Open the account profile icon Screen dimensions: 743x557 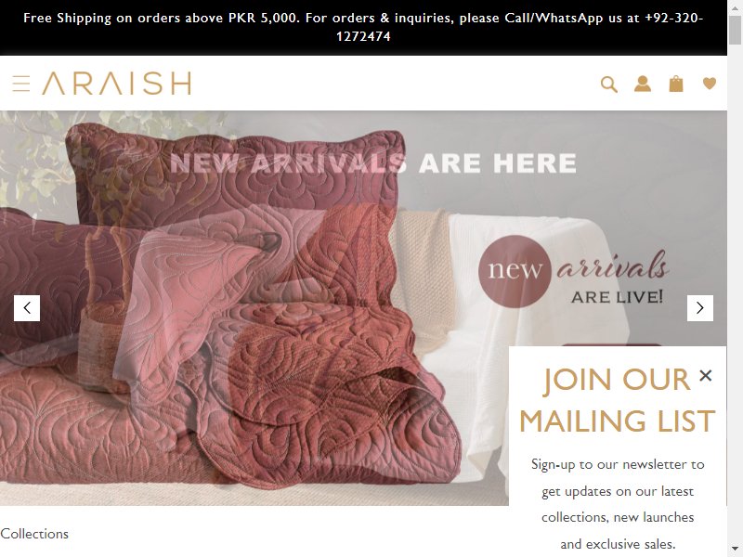coord(643,84)
